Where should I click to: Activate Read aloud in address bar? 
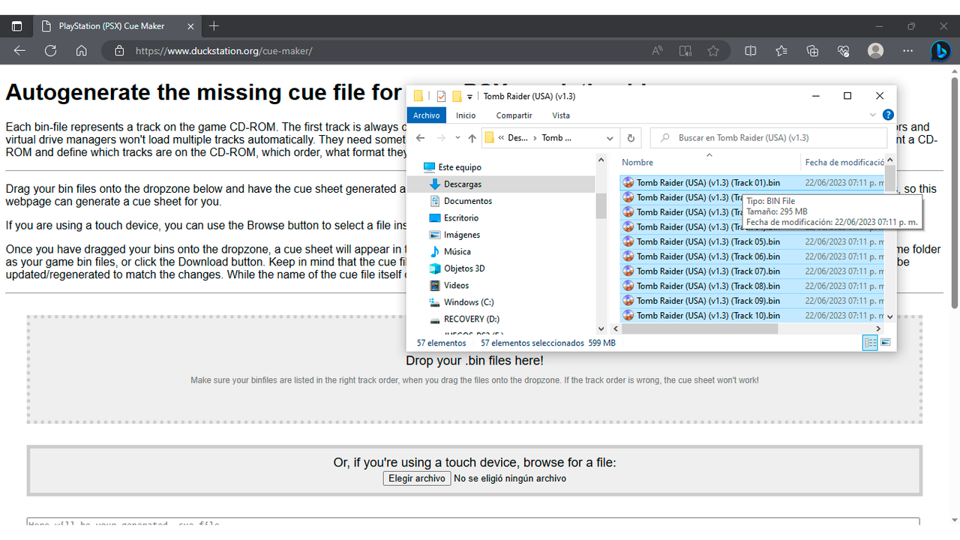[x=658, y=51]
